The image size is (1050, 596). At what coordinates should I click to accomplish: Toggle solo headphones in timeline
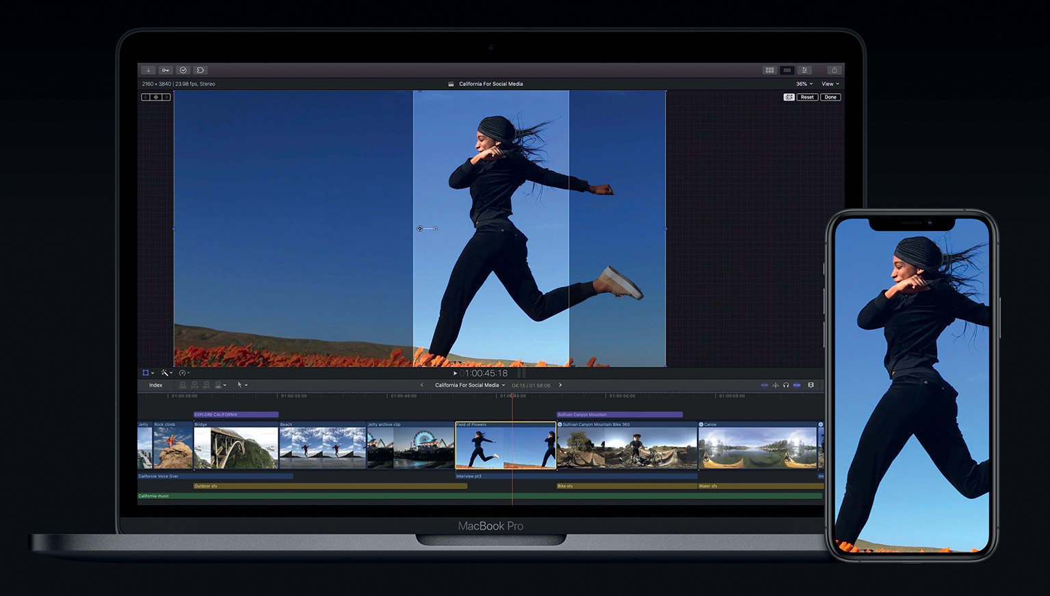(786, 385)
